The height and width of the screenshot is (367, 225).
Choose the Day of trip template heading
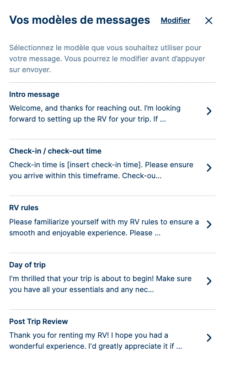[x=27, y=265]
